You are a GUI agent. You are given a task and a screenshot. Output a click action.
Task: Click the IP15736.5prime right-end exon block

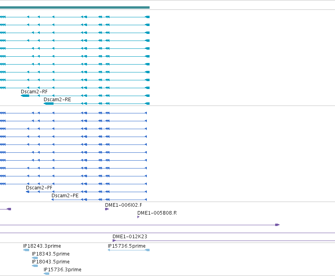point(147,250)
